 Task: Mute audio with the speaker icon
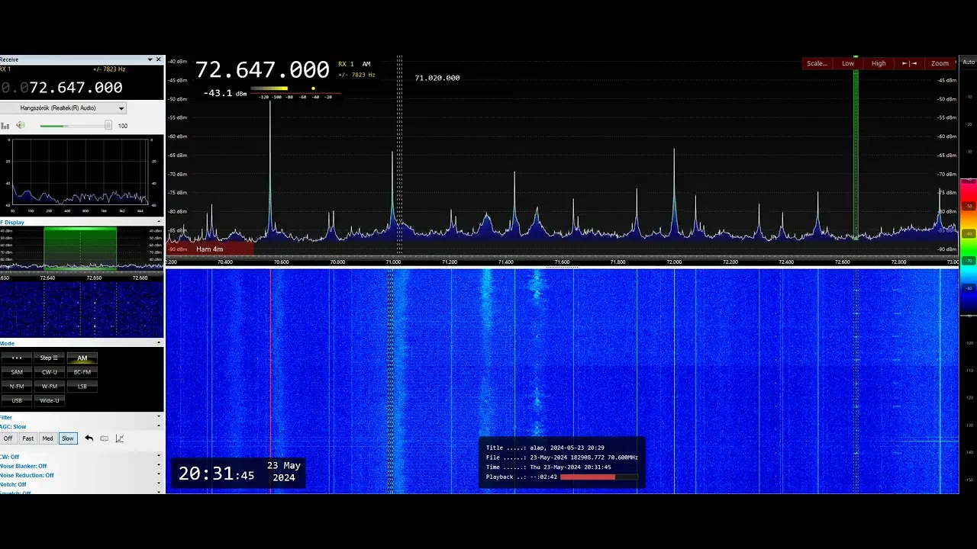[x=21, y=125]
